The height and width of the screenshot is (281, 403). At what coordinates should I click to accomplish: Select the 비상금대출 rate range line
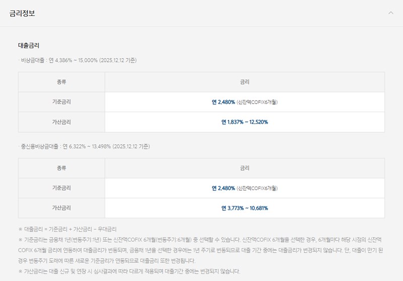(81, 60)
